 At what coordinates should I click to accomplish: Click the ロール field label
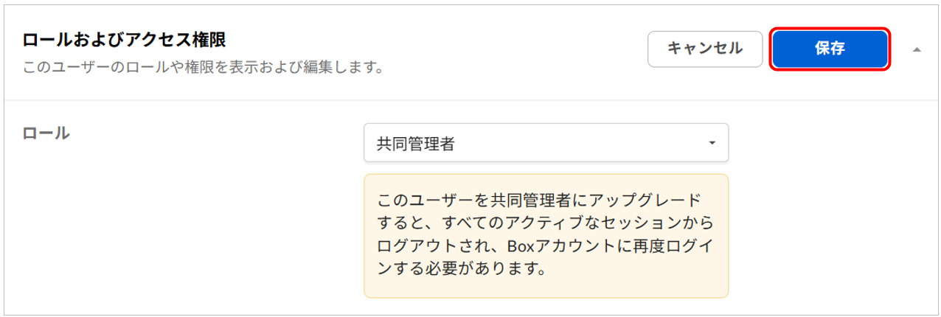[46, 133]
